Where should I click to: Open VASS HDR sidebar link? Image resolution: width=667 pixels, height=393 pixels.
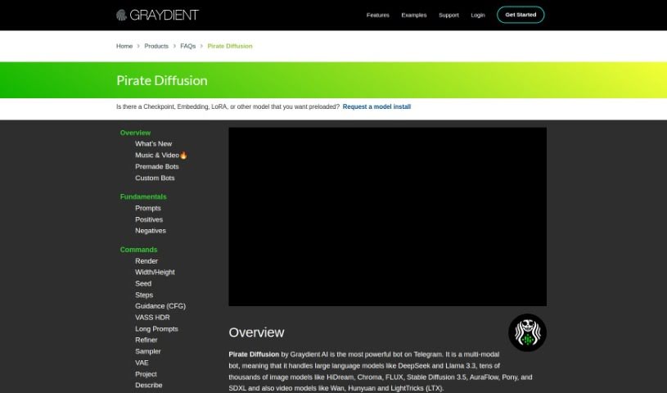coord(152,318)
